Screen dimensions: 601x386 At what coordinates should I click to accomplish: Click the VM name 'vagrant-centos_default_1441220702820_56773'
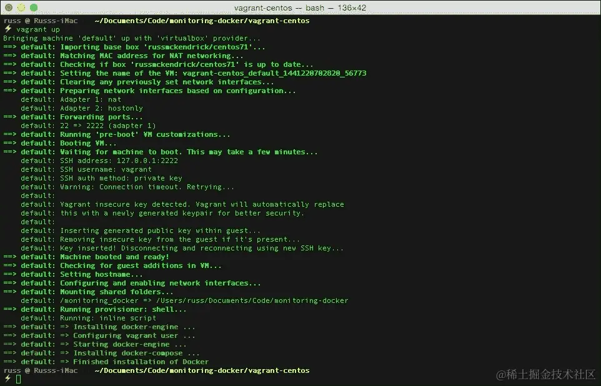(274, 73)
